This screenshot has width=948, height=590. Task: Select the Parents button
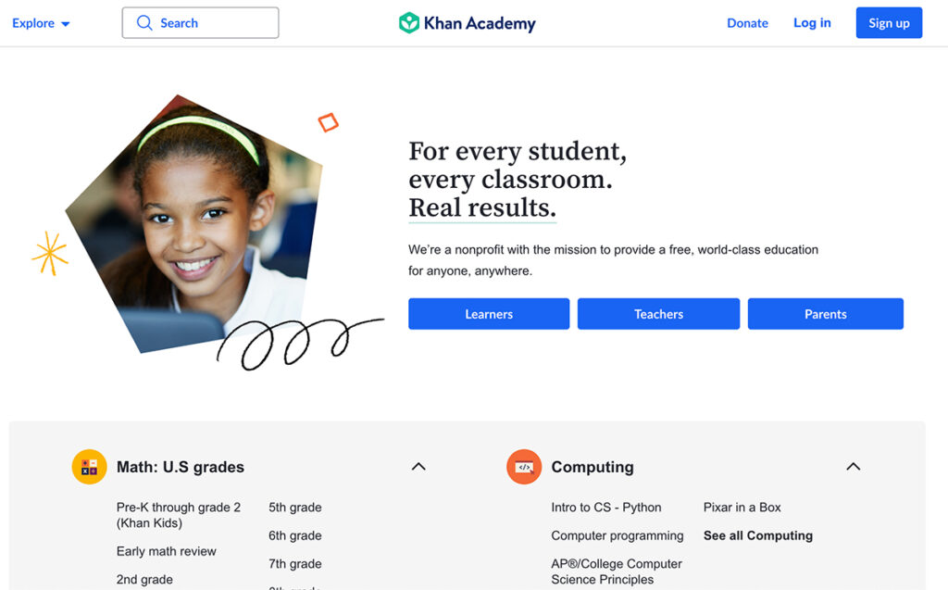point(825,313)
